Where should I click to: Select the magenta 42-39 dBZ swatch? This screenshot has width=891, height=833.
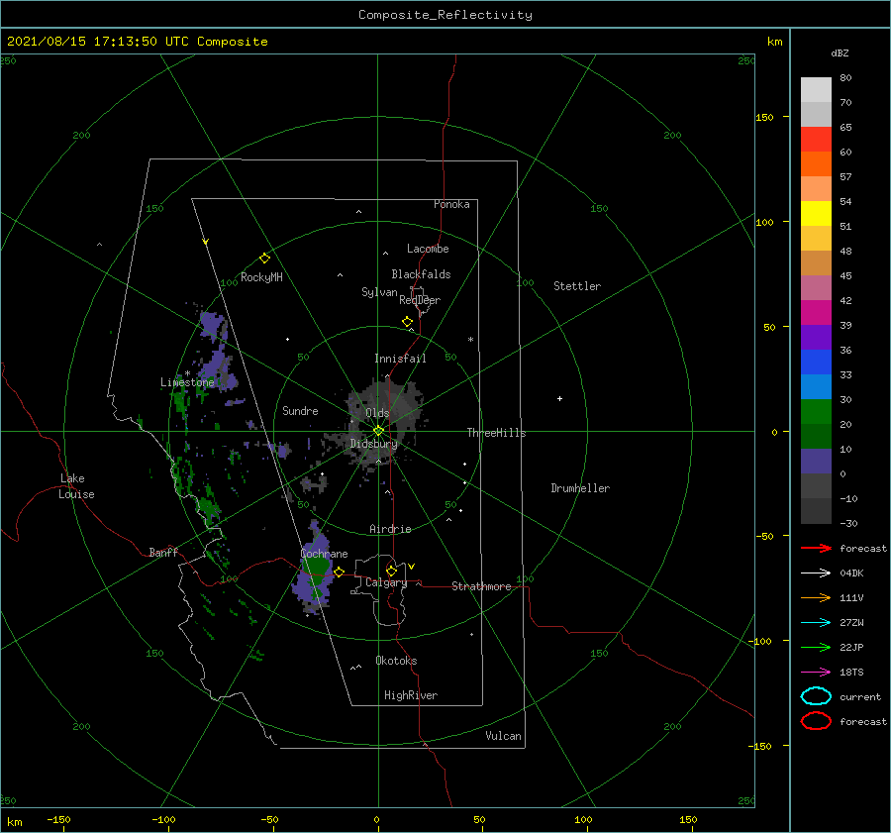pyautogui.click(x=816, y=312)
